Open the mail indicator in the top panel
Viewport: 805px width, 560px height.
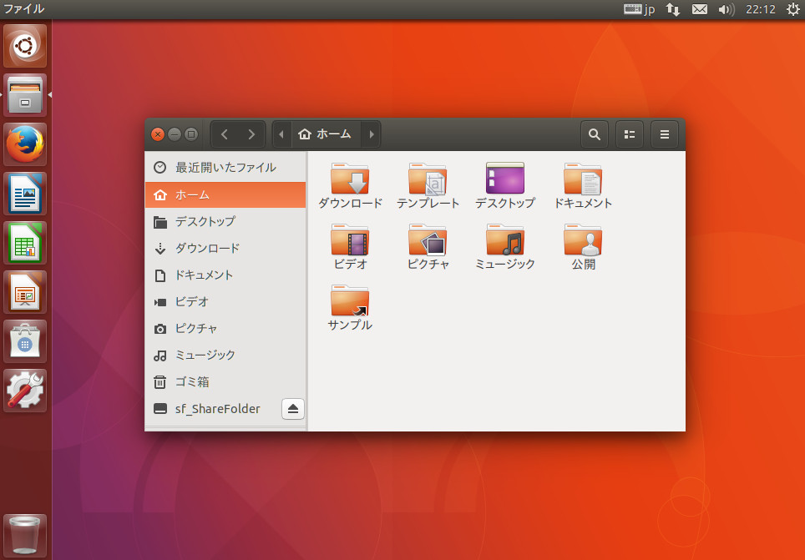pyautogui.click(x=698, y=9)
